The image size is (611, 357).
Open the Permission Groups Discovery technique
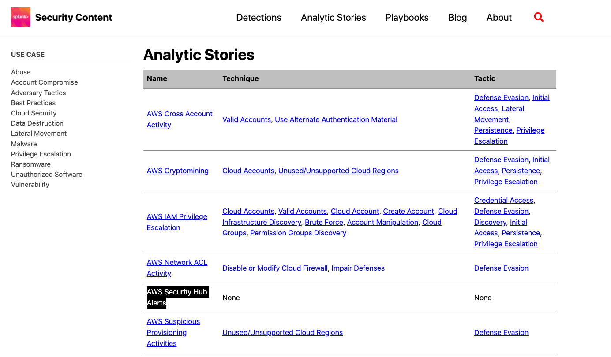(298, 233)
